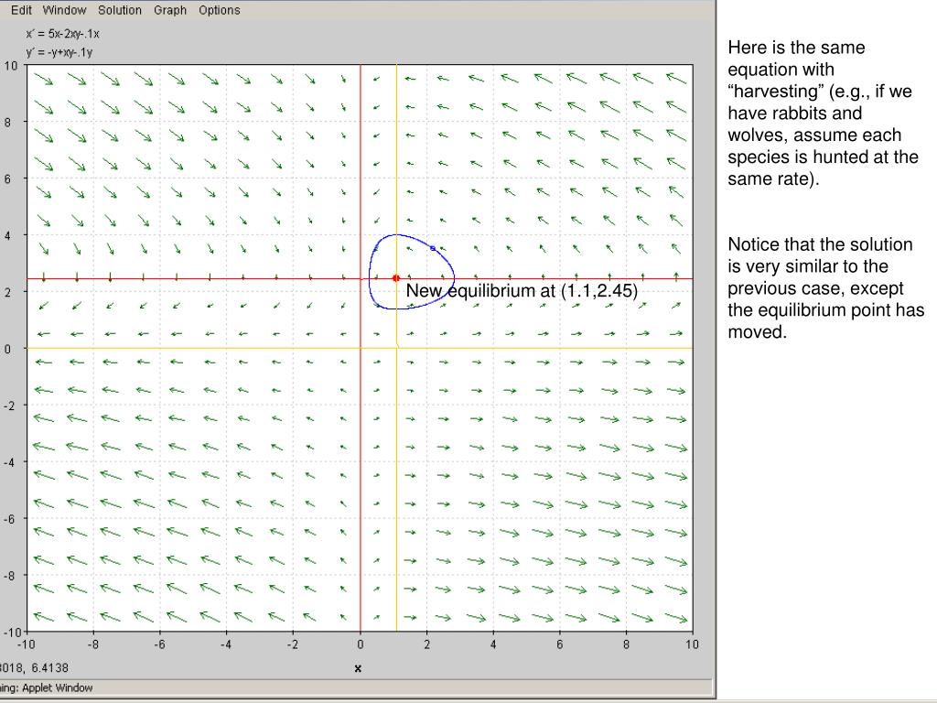Viewport: 937px width, 703px height.
Task: Click the small blue marker on the orbit curve
Action: point(433,248)
